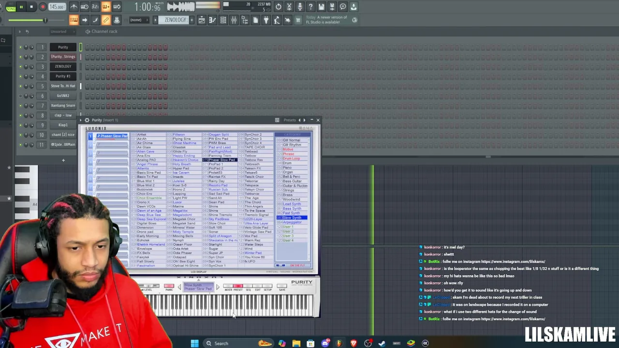Enable wait for input to start
The width and height of the screenshot is (619, 348).
(x=84, y=7)
